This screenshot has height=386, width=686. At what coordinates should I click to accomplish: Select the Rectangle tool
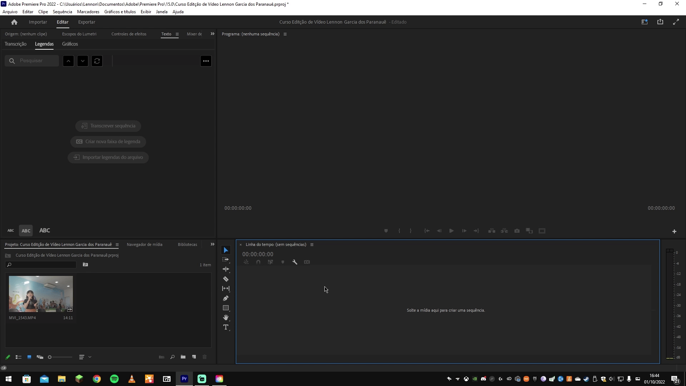[x=226, y=308]
